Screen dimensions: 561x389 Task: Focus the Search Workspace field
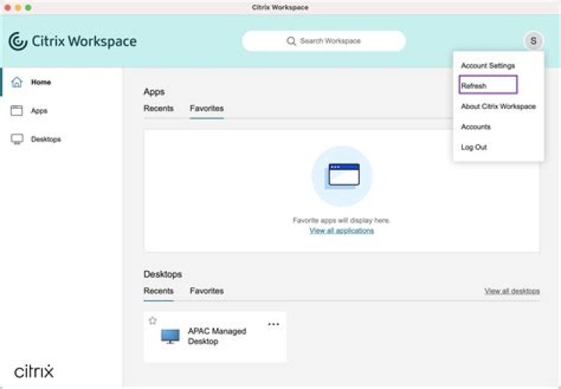pos(324,41)
